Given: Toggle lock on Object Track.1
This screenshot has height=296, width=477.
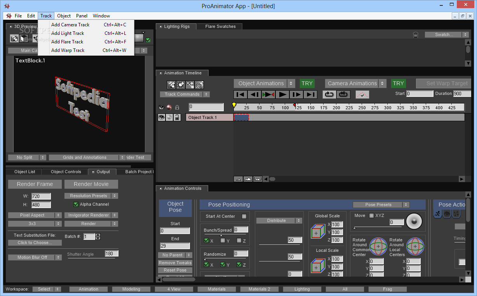Looking at the screenshot, I should coord(177,117).
